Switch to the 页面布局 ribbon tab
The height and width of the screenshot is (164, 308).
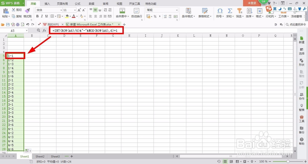click(62, 3)
